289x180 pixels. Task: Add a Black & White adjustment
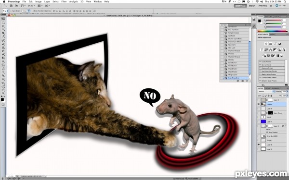275,50
